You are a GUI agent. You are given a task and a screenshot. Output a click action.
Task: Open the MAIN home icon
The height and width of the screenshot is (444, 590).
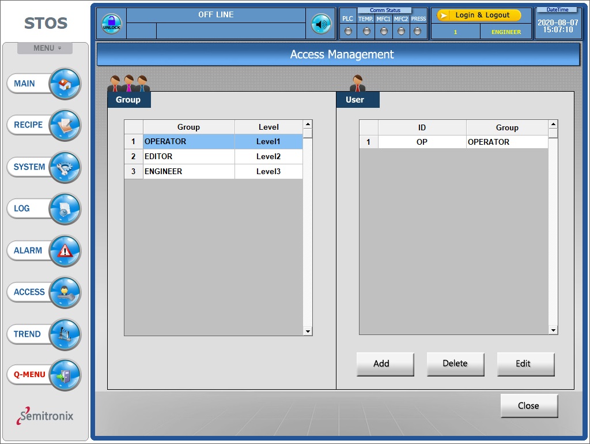click(x=65, y=84)
